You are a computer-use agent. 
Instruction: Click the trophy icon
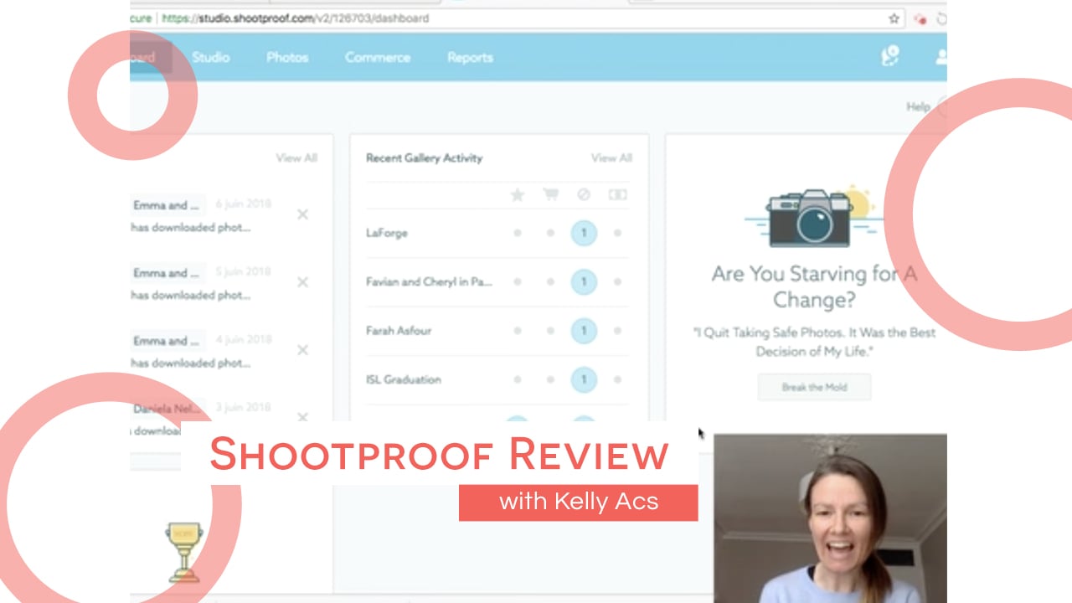183,551
